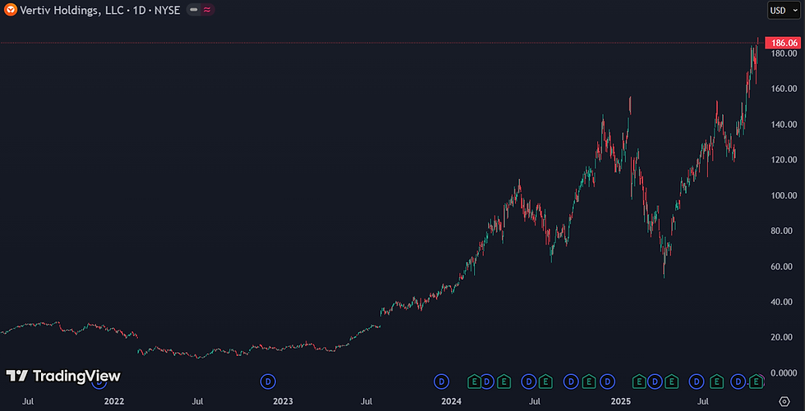Screen dimensions: 805x411
Task: Click the pink approximate-data wave icon
Action: [207, 9]
